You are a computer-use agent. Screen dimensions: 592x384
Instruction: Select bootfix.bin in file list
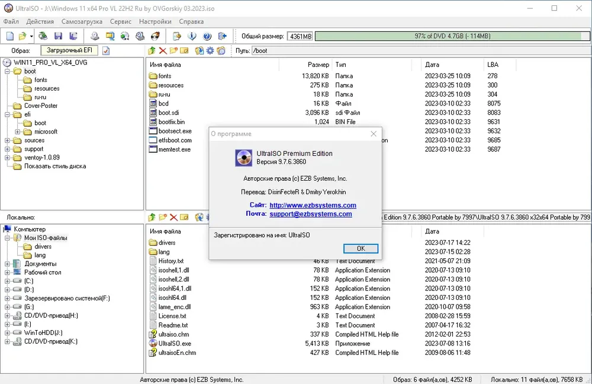[x=172, y=122]
